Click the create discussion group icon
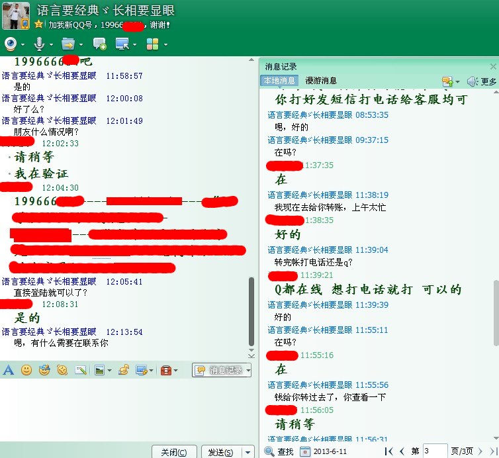This screenshot has width=499, height=458. [x=99, y=44]
